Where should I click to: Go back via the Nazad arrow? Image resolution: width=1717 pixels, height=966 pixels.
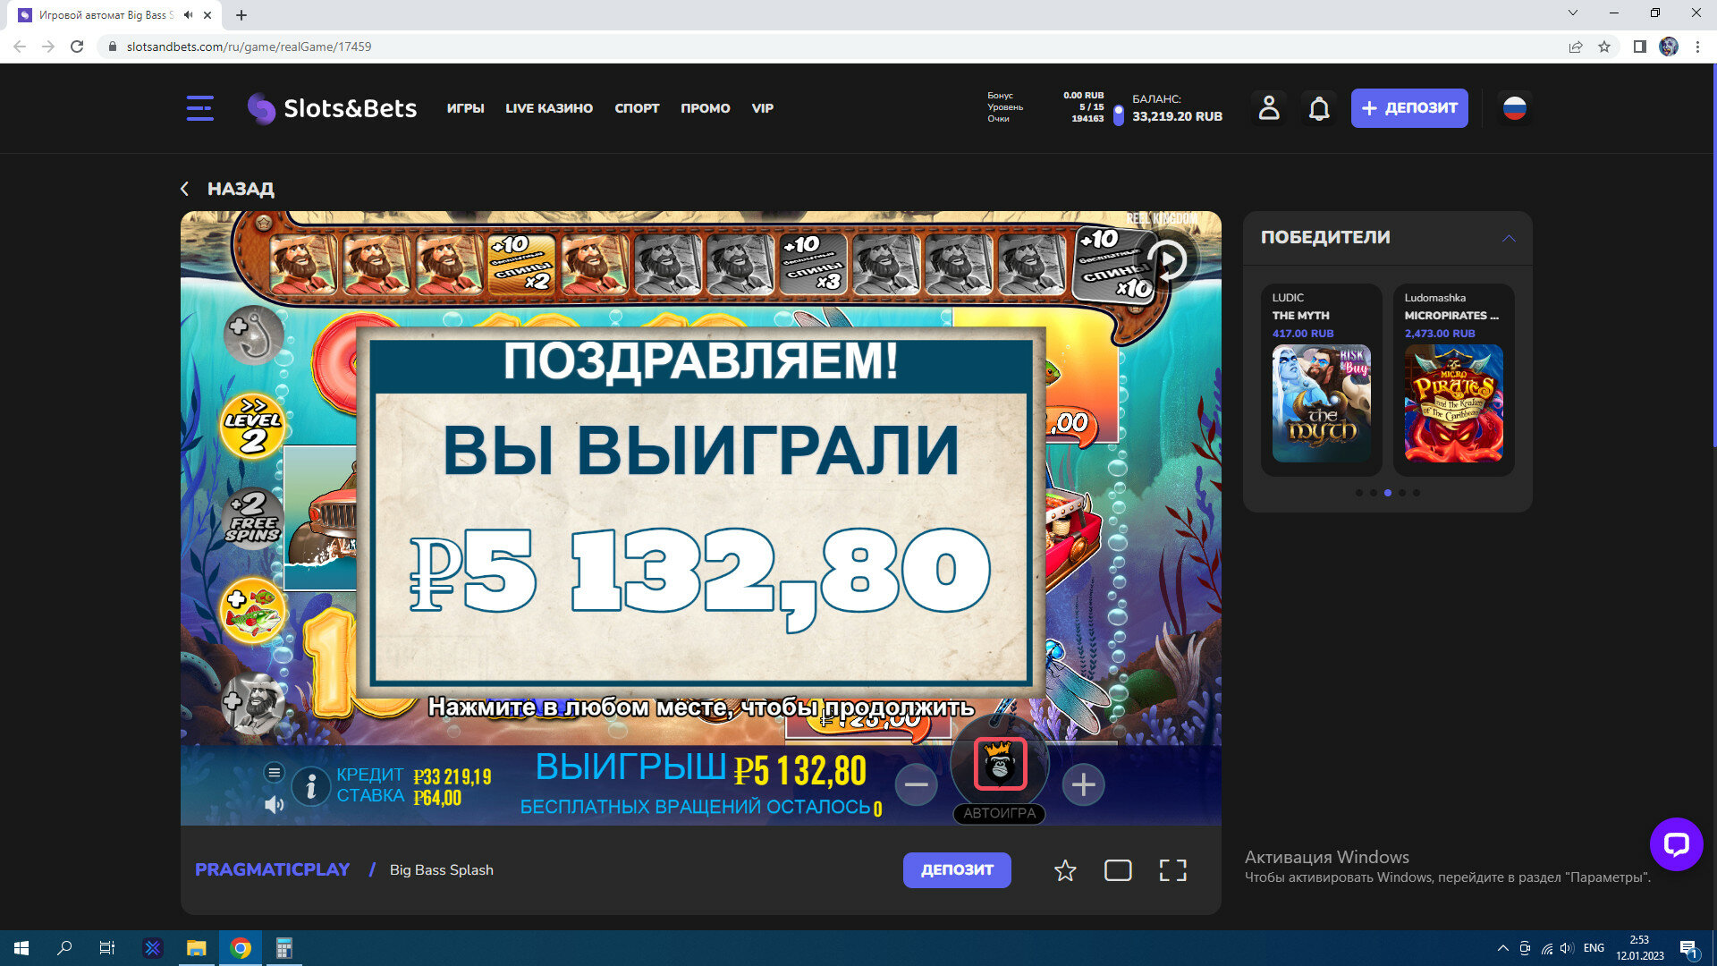click(185, 189)
